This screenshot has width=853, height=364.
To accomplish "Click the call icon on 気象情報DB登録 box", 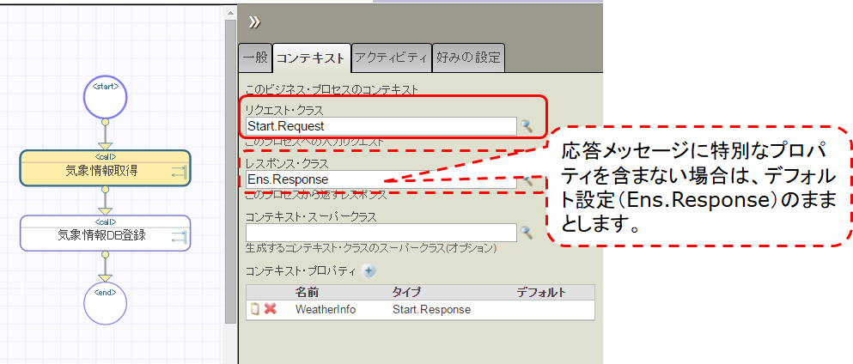I will (179, 237).
